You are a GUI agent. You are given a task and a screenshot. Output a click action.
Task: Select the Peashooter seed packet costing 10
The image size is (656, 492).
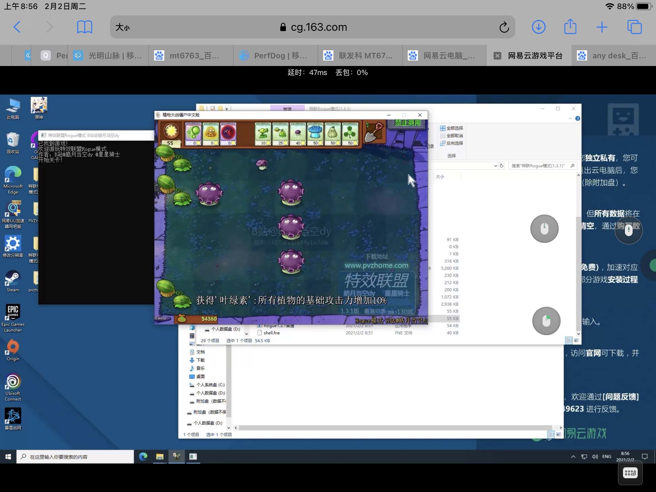[x=263, y=134]
